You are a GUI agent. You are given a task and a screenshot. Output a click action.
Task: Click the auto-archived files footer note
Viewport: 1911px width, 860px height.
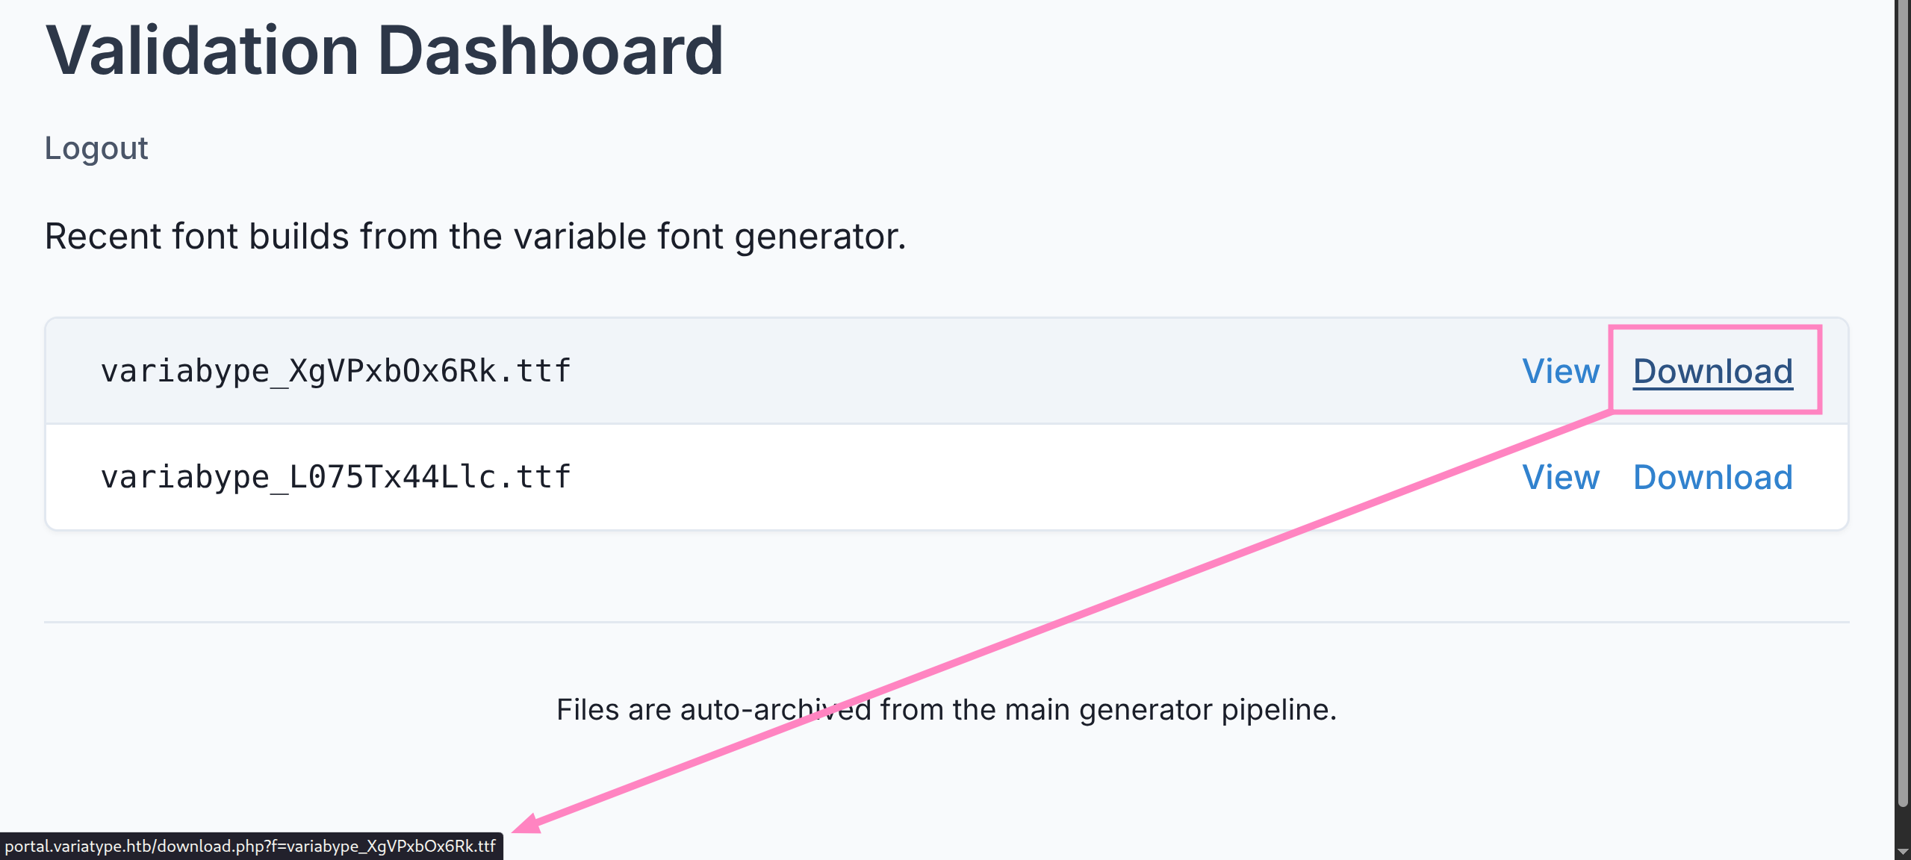point(946,709)
